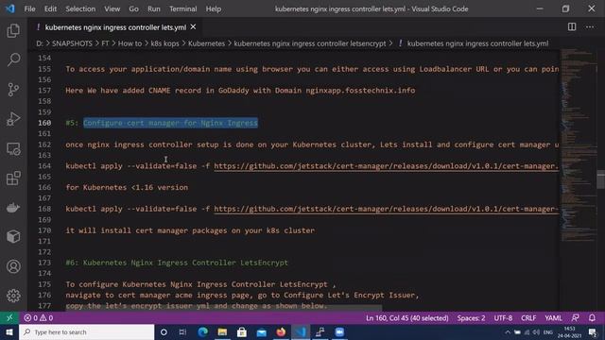
Task: Open the Windows Action Center icon
Action: tap(593, 331)
